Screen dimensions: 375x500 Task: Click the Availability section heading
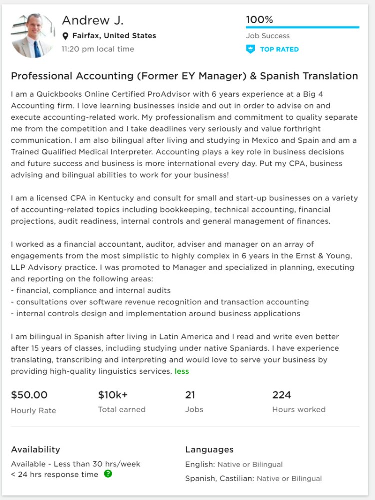(35, 449)
